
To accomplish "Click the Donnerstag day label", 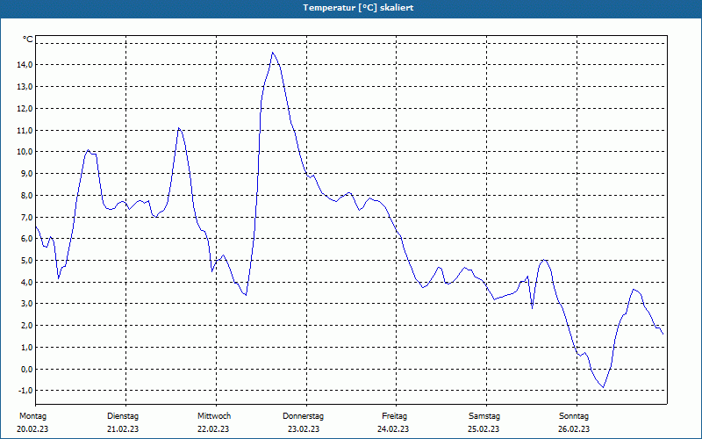I will pyautogui.click(x=303, y=416).
